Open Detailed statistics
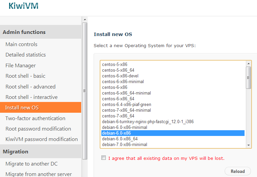This screenshot has height=177, width=257. click(26, 55)
